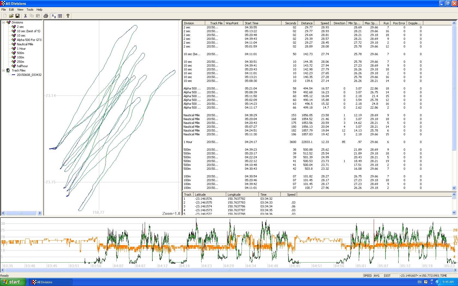Click the Save floppy disk icon
This screenshot has height=286, width=458.
[x=17, y=16]
